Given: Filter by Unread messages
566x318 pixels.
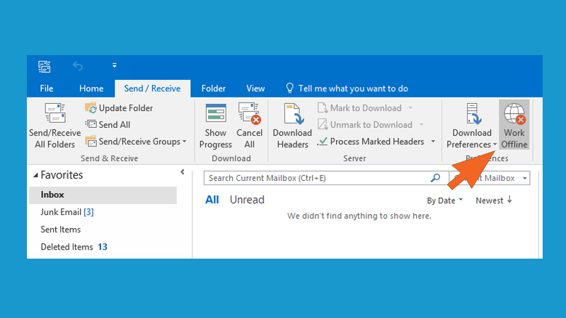Looking at the screenshot, I should (247, 200).
